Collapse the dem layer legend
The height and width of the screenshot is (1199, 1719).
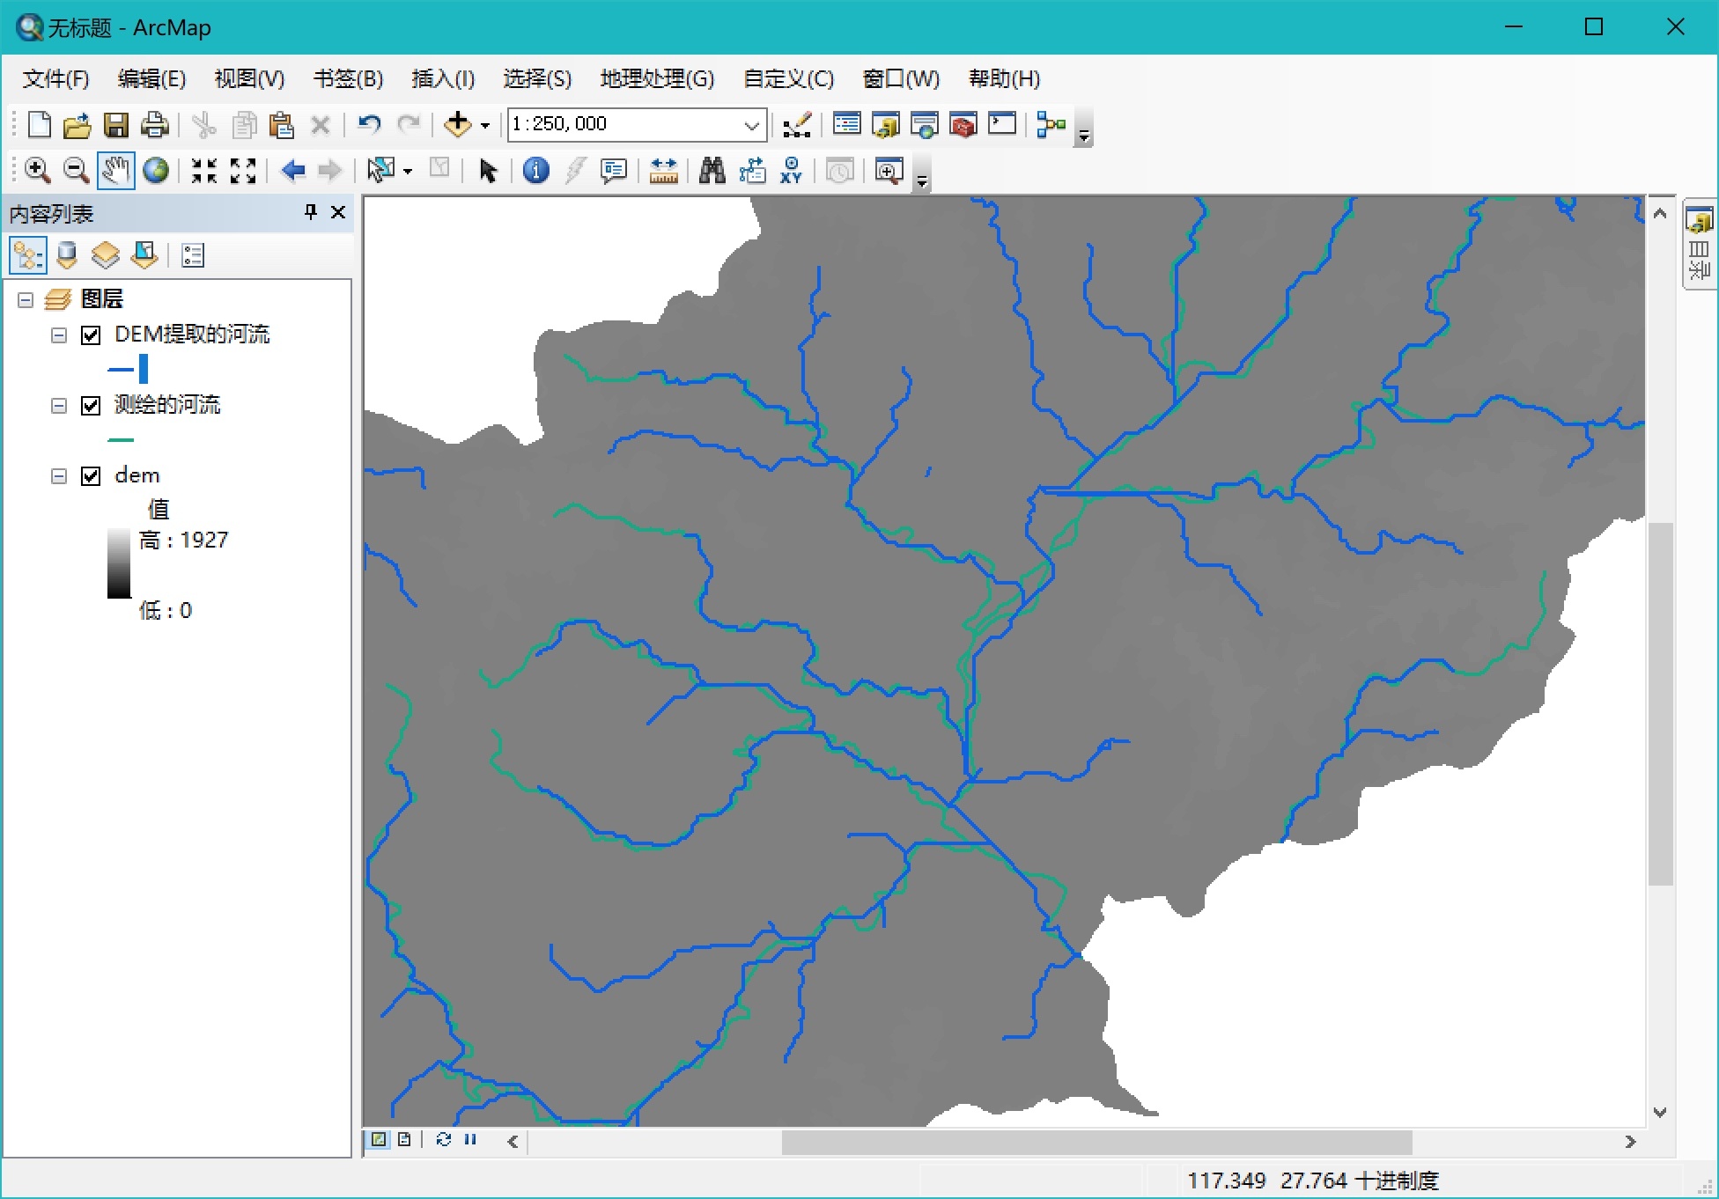point(59,476)
